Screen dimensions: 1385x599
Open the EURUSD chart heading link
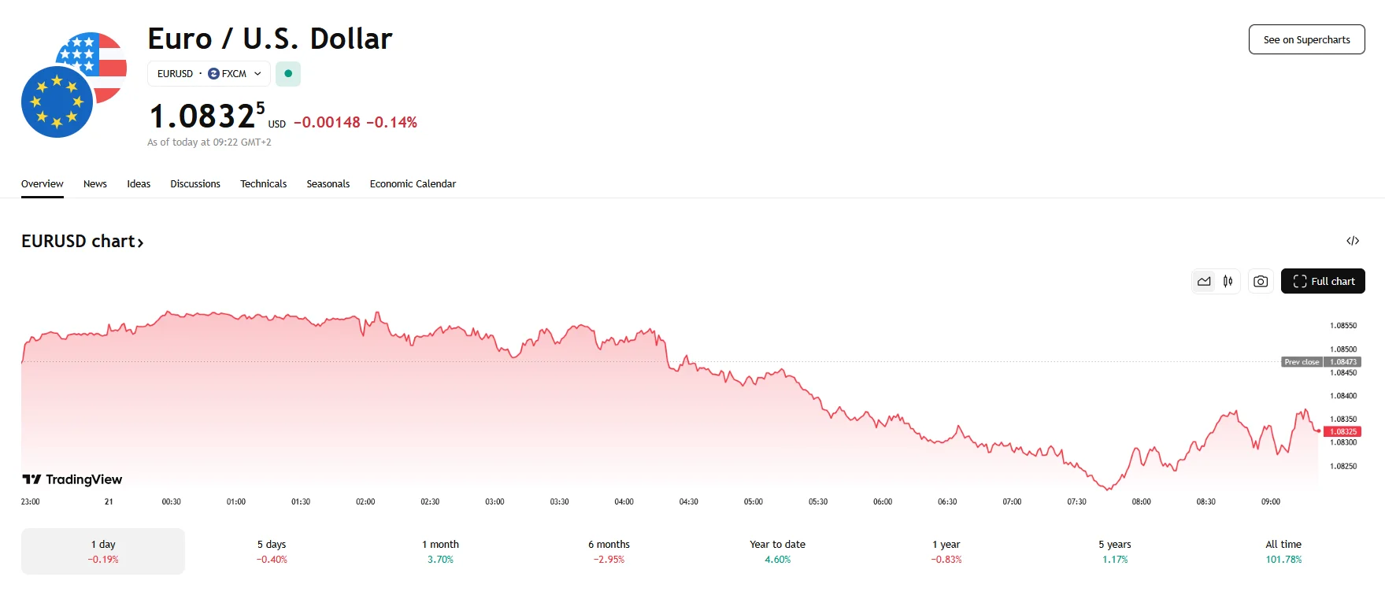pos(83,242)
